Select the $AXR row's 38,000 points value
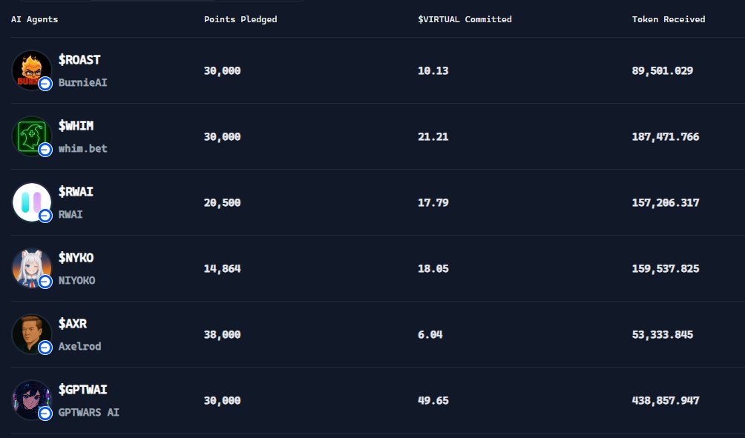Image resolution: width=745 pixels, height=438 pixels. (223, 334)
